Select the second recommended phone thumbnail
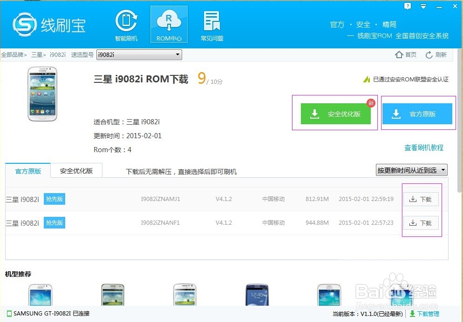Image resolution: width=463 pixels, height=322 pixels. click(113, 295)
